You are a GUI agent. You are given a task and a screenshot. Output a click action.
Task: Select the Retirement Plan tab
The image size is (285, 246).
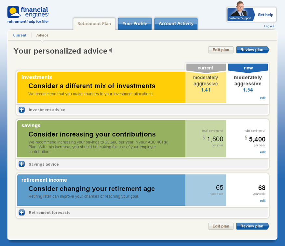click(94, 24)
